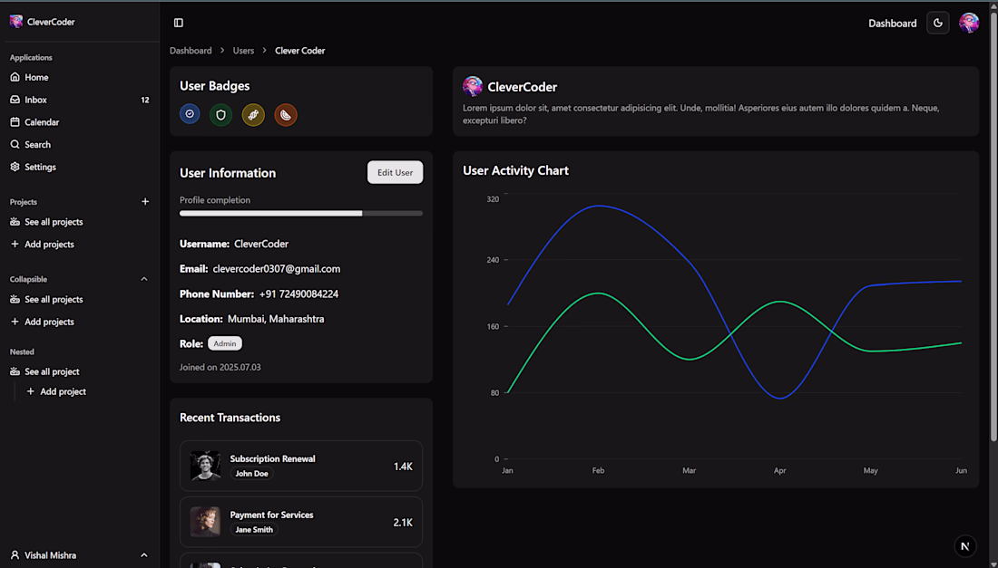Click the green shield badge

click(x=220, y=115)
